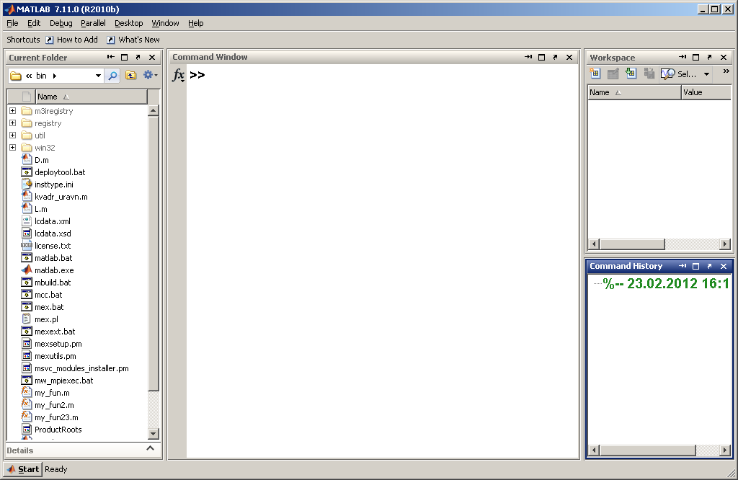Close the Workspace panel
Viewport: 738px width, 480px height.
click(724, 57)
